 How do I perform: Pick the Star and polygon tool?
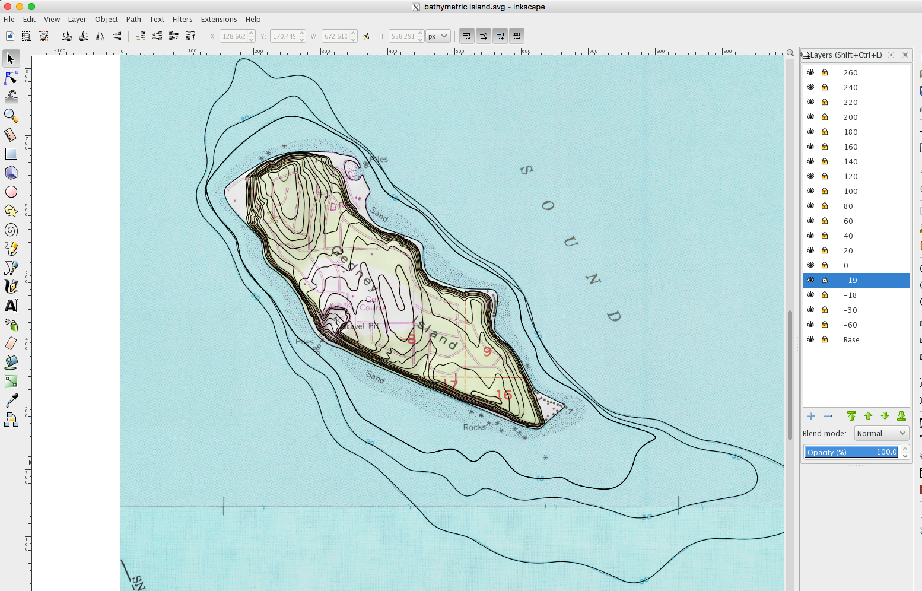(x=11, y=211)
